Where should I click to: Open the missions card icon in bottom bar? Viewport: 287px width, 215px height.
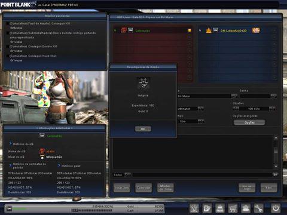(207, 208)
